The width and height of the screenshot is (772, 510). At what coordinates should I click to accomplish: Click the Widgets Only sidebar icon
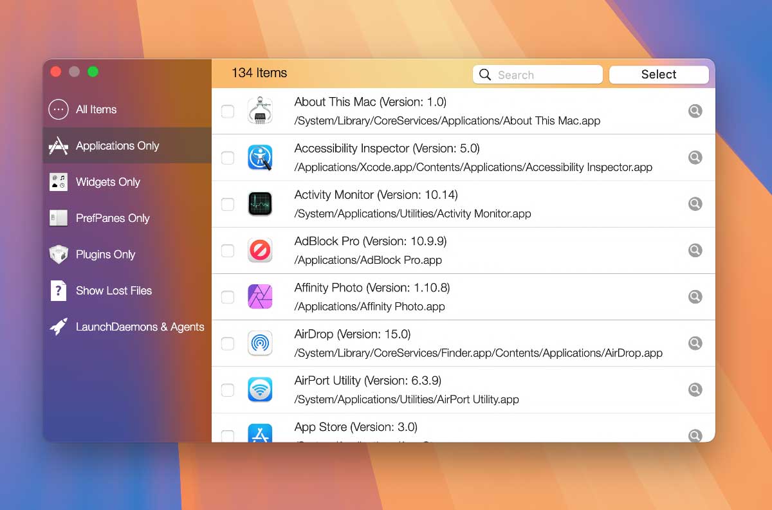[59, 182]
